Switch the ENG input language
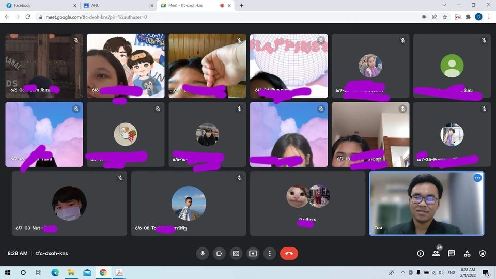Screen dimensions: 496x279 coord(452,272)
